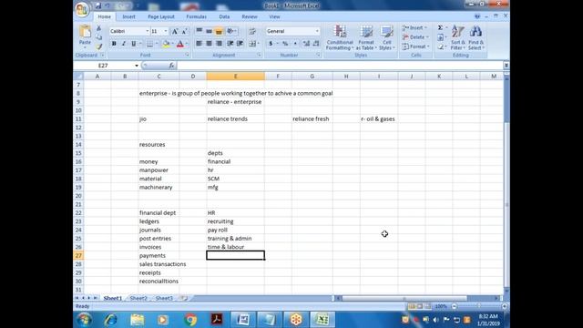Click the Merge & Center icon
This screenshot has width=583, height=328.
pyautogui.click(x=252, y=44)
